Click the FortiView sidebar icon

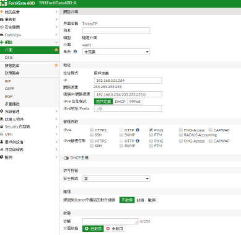tap(2, 35)
